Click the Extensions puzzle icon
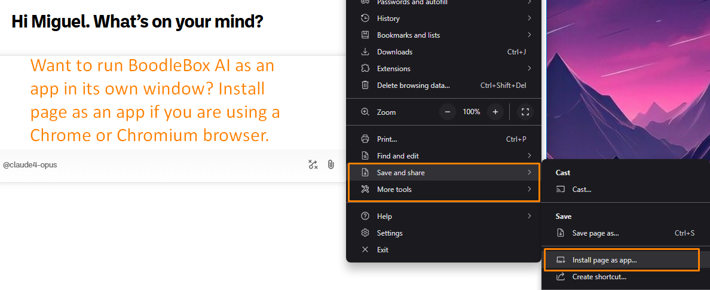 (365, 69)
